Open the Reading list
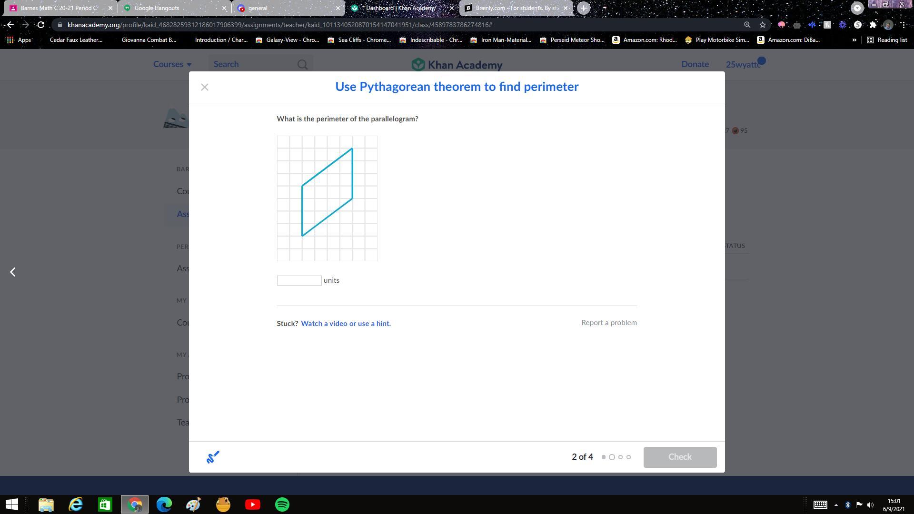The image size is (914, 514). [886, 40]
